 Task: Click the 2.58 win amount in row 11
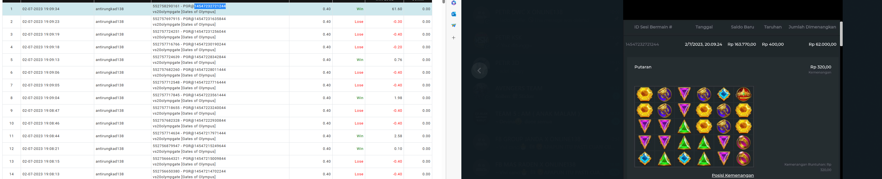[x=398, y=136]
